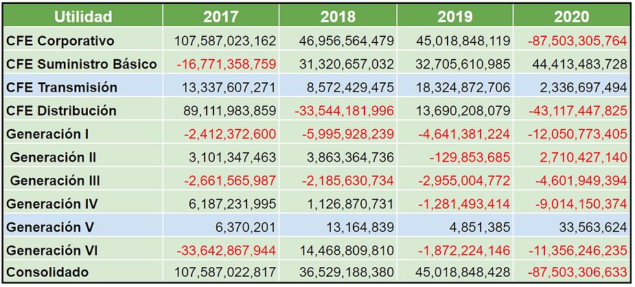
Task: Click Consolidado value 45,018,848,428
Action: (463, 273)
